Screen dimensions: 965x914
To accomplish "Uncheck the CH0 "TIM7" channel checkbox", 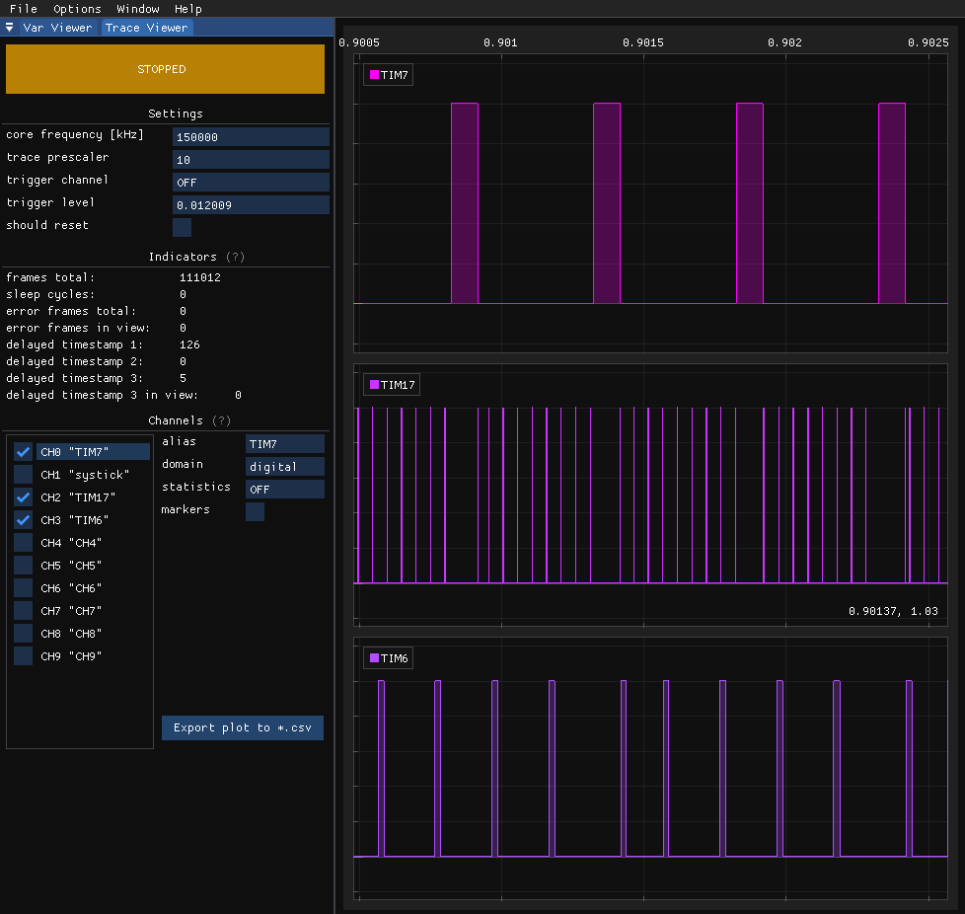I will click(24, 452).
